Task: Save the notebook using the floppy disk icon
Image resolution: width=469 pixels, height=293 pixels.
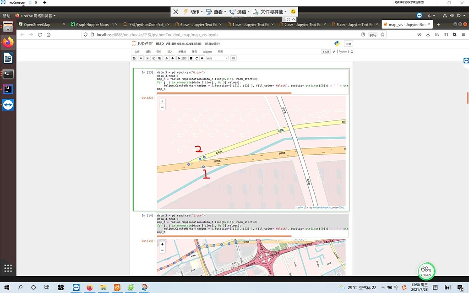Action: tap(134, 58)
